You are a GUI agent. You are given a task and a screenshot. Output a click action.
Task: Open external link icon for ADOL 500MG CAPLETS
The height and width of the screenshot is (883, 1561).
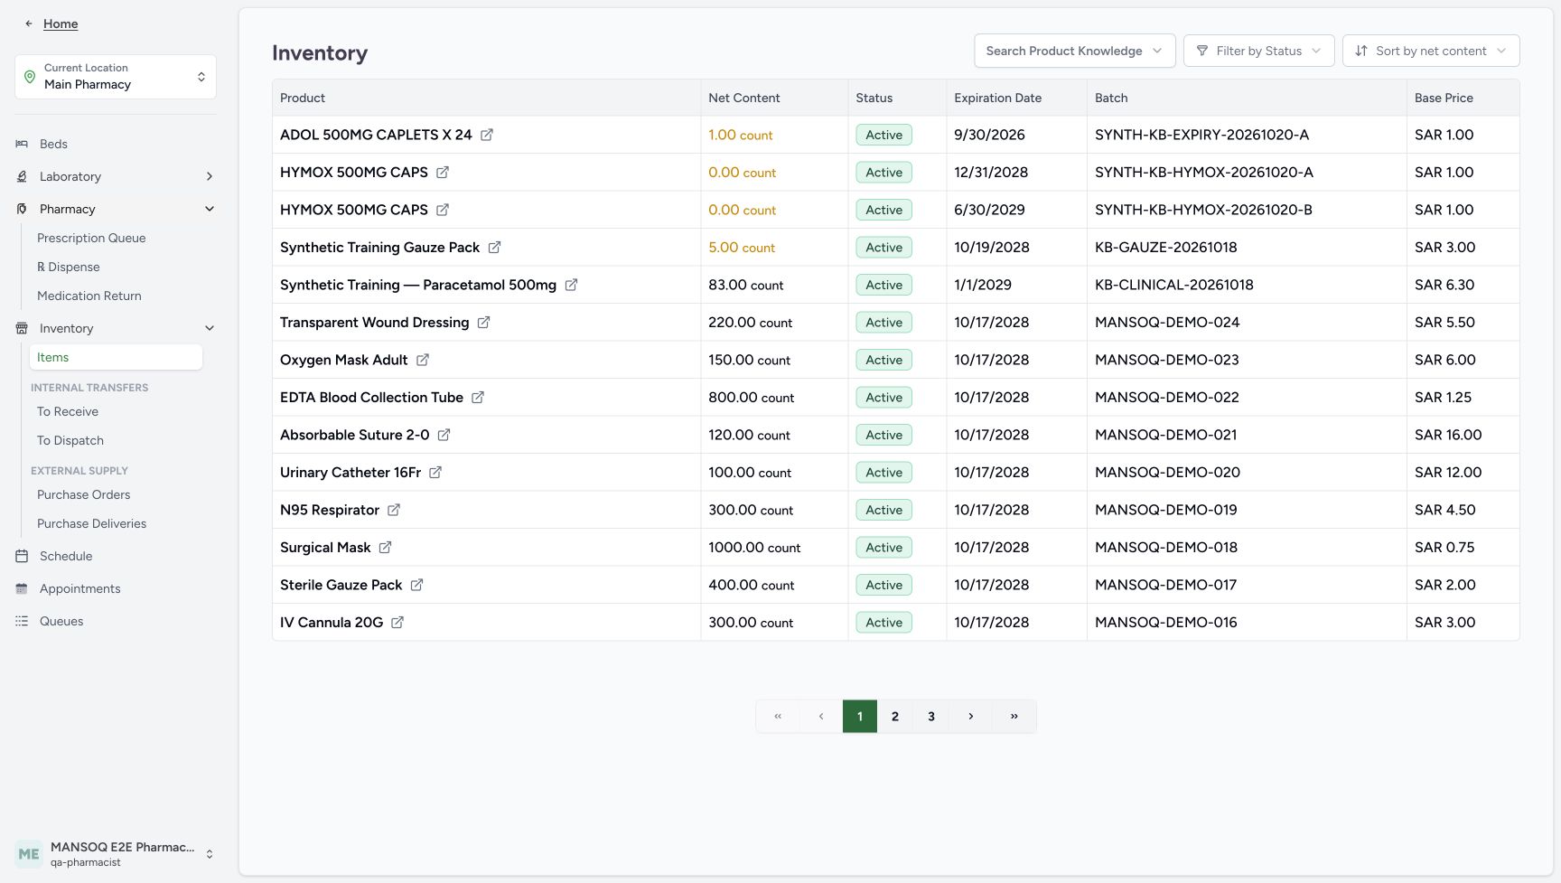487,135
